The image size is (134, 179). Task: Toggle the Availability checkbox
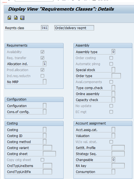[x=42, y=52]
